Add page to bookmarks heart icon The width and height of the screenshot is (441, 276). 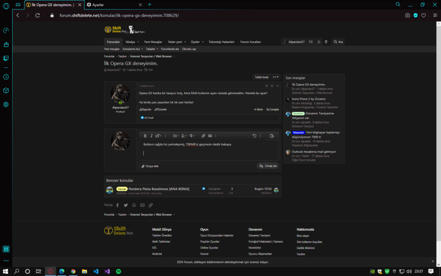(x=423, y=16)
